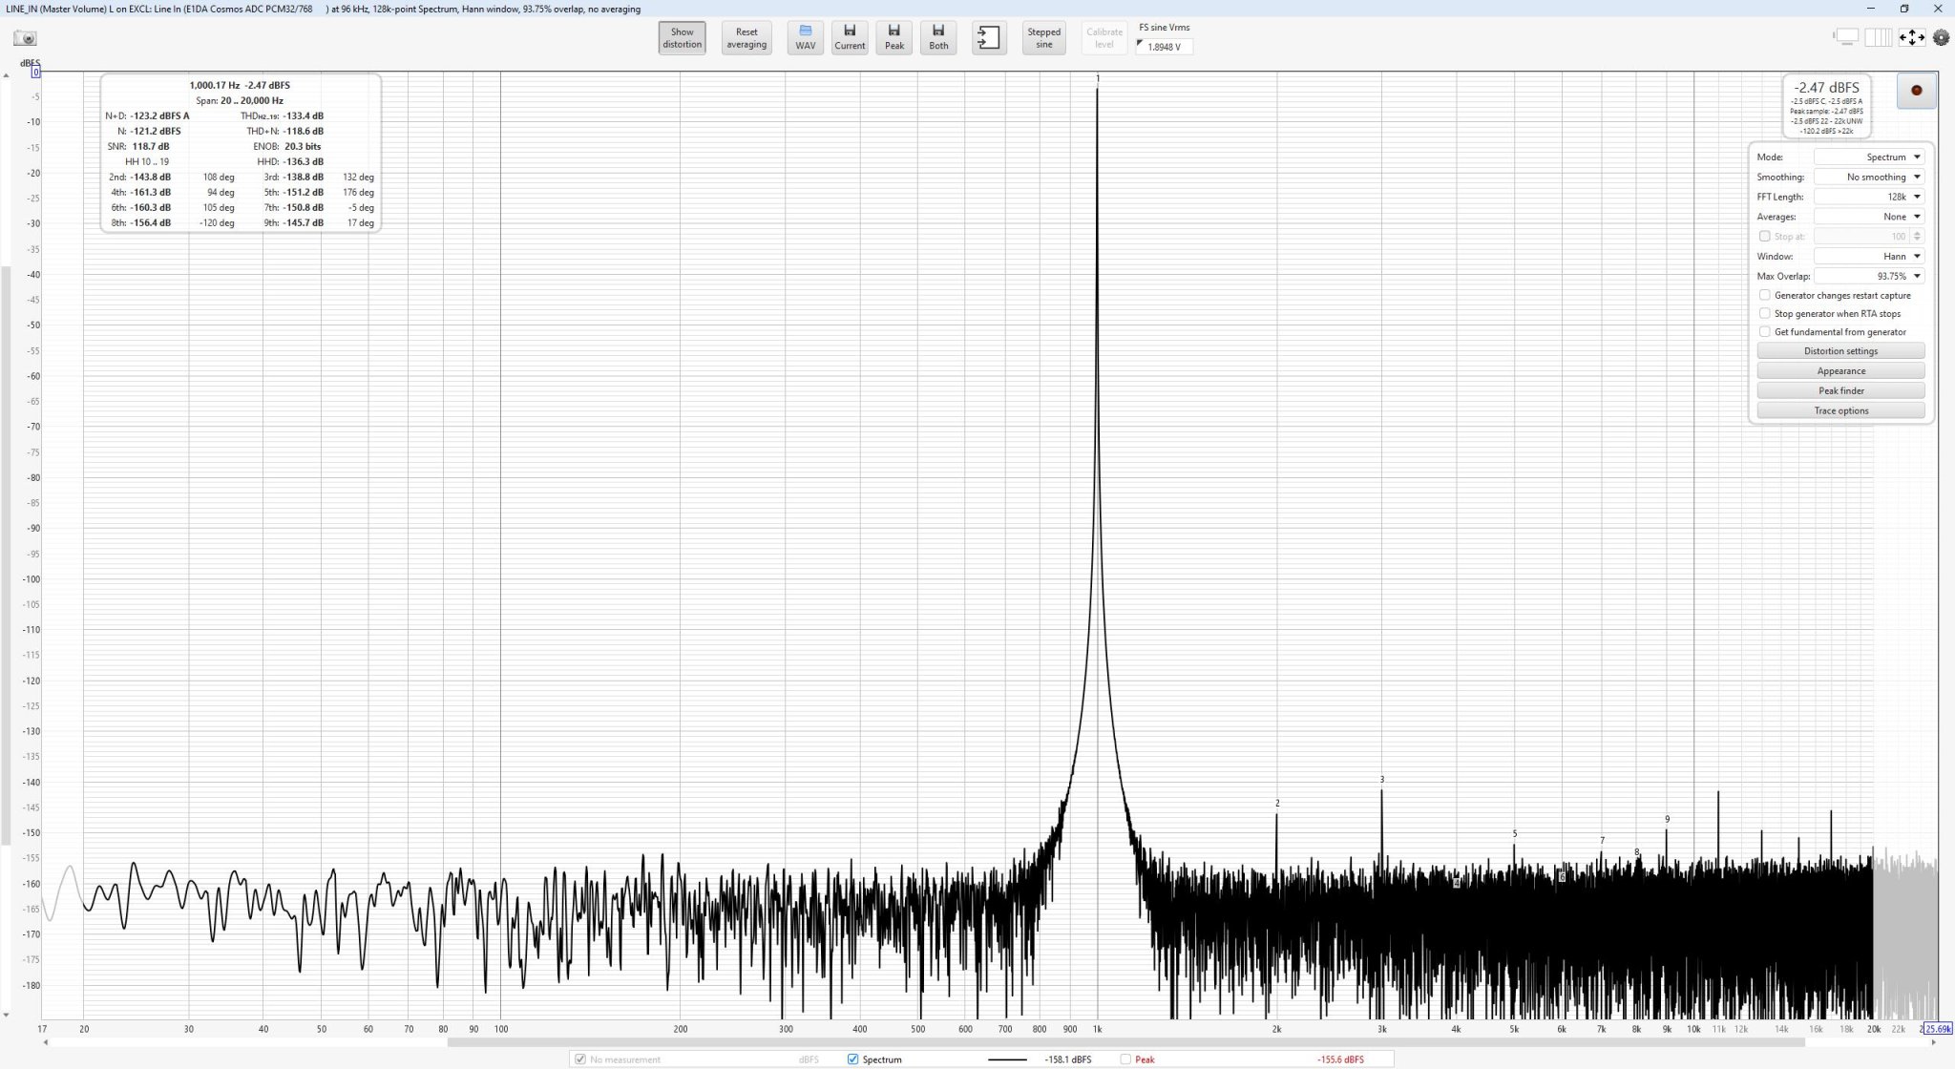Open Distortion settings

click(1840, 350)
